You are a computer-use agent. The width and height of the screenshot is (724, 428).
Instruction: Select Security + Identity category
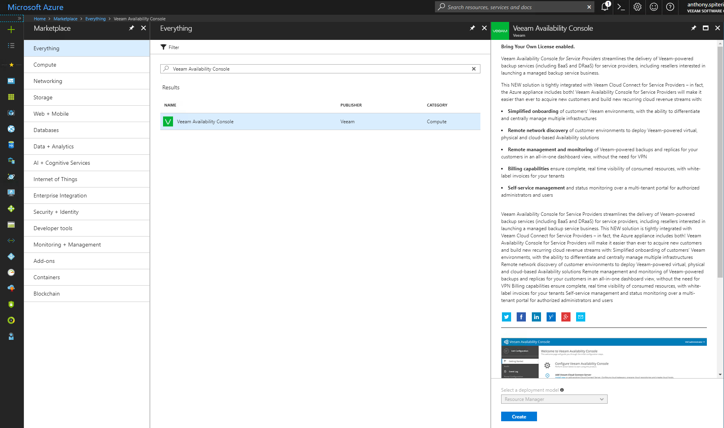pyautogui.click(x=87, y=212)
